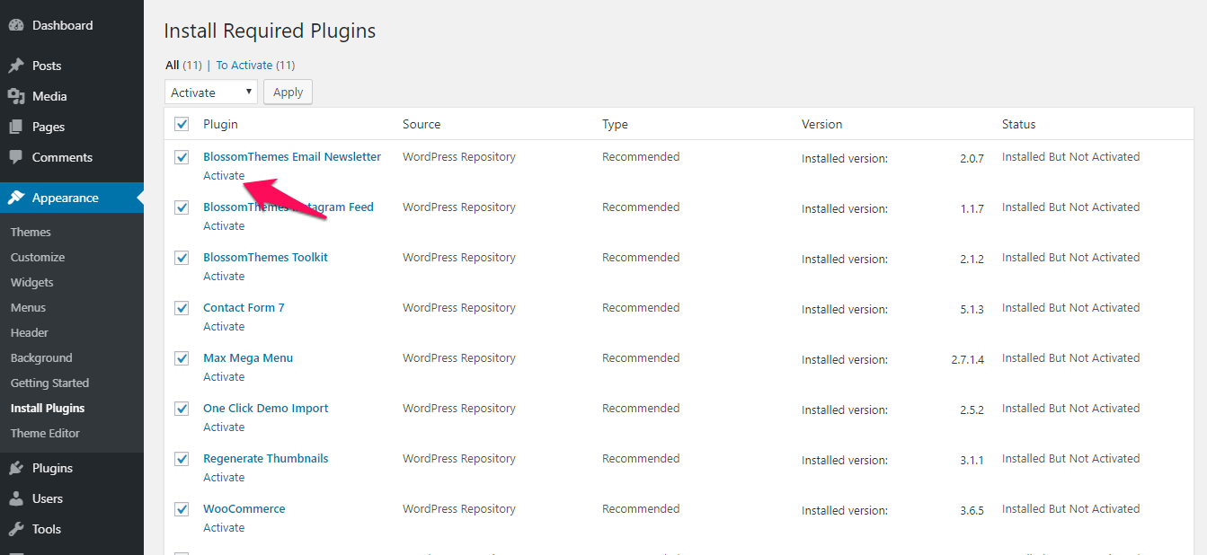The width and height of the screenshot is (1207, 555).
Task: Show To Activate filter
Action: [244, 65]
